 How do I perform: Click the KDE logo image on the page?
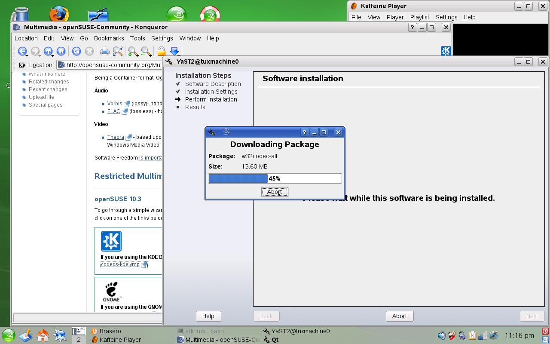(111, 241)
